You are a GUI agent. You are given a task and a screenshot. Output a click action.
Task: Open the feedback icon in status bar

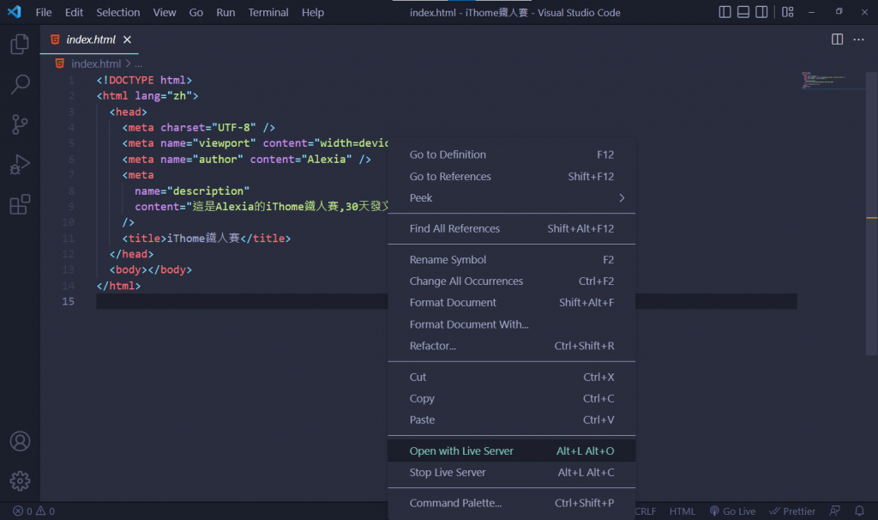click(834, 511)
